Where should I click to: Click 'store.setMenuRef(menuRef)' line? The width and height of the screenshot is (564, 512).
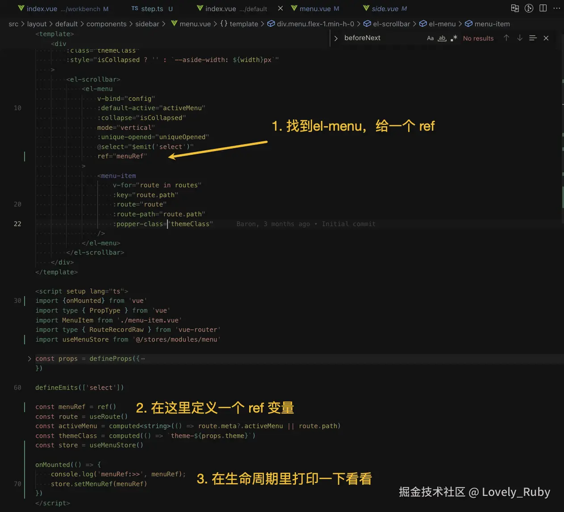click(99, 484)
